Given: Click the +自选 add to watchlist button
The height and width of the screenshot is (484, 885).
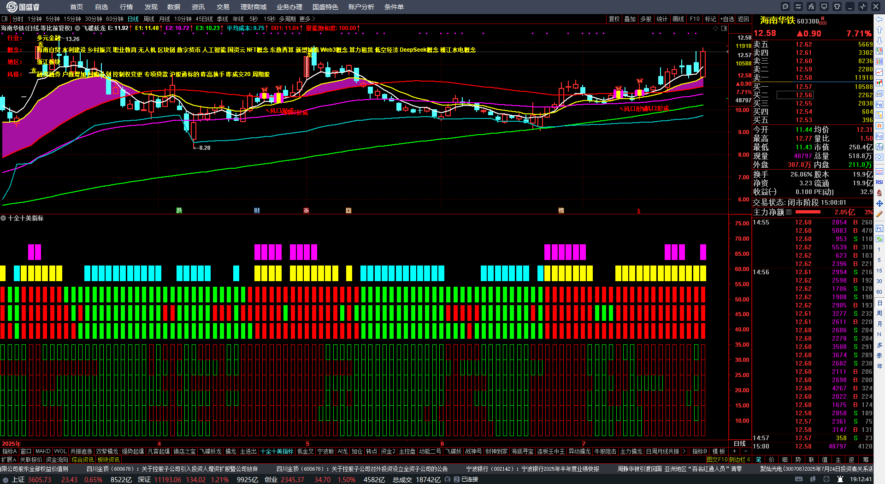Looking at the screenshot, I should click(727, 19).
